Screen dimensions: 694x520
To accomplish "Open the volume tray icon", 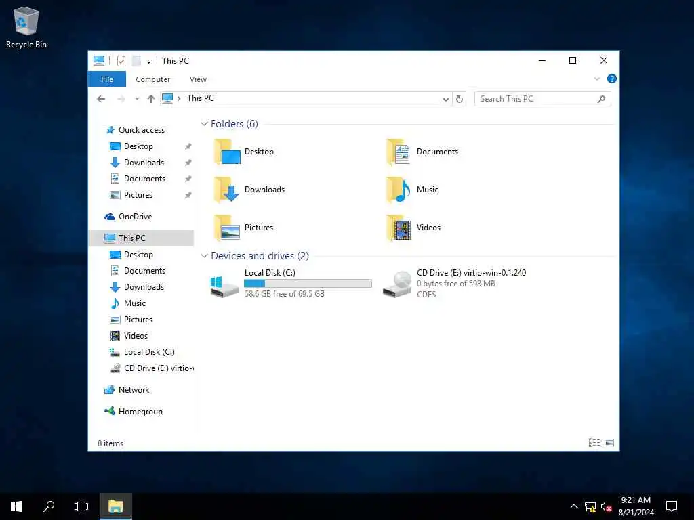I will (x=607, y=507).
